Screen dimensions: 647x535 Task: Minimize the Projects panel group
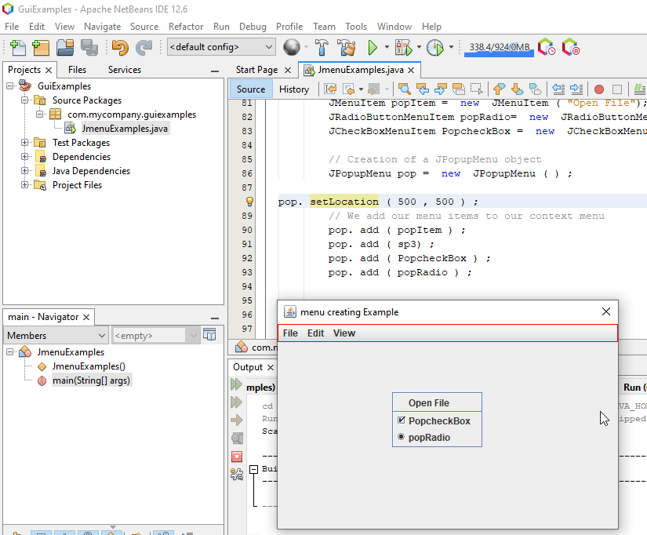pos(215,71)
